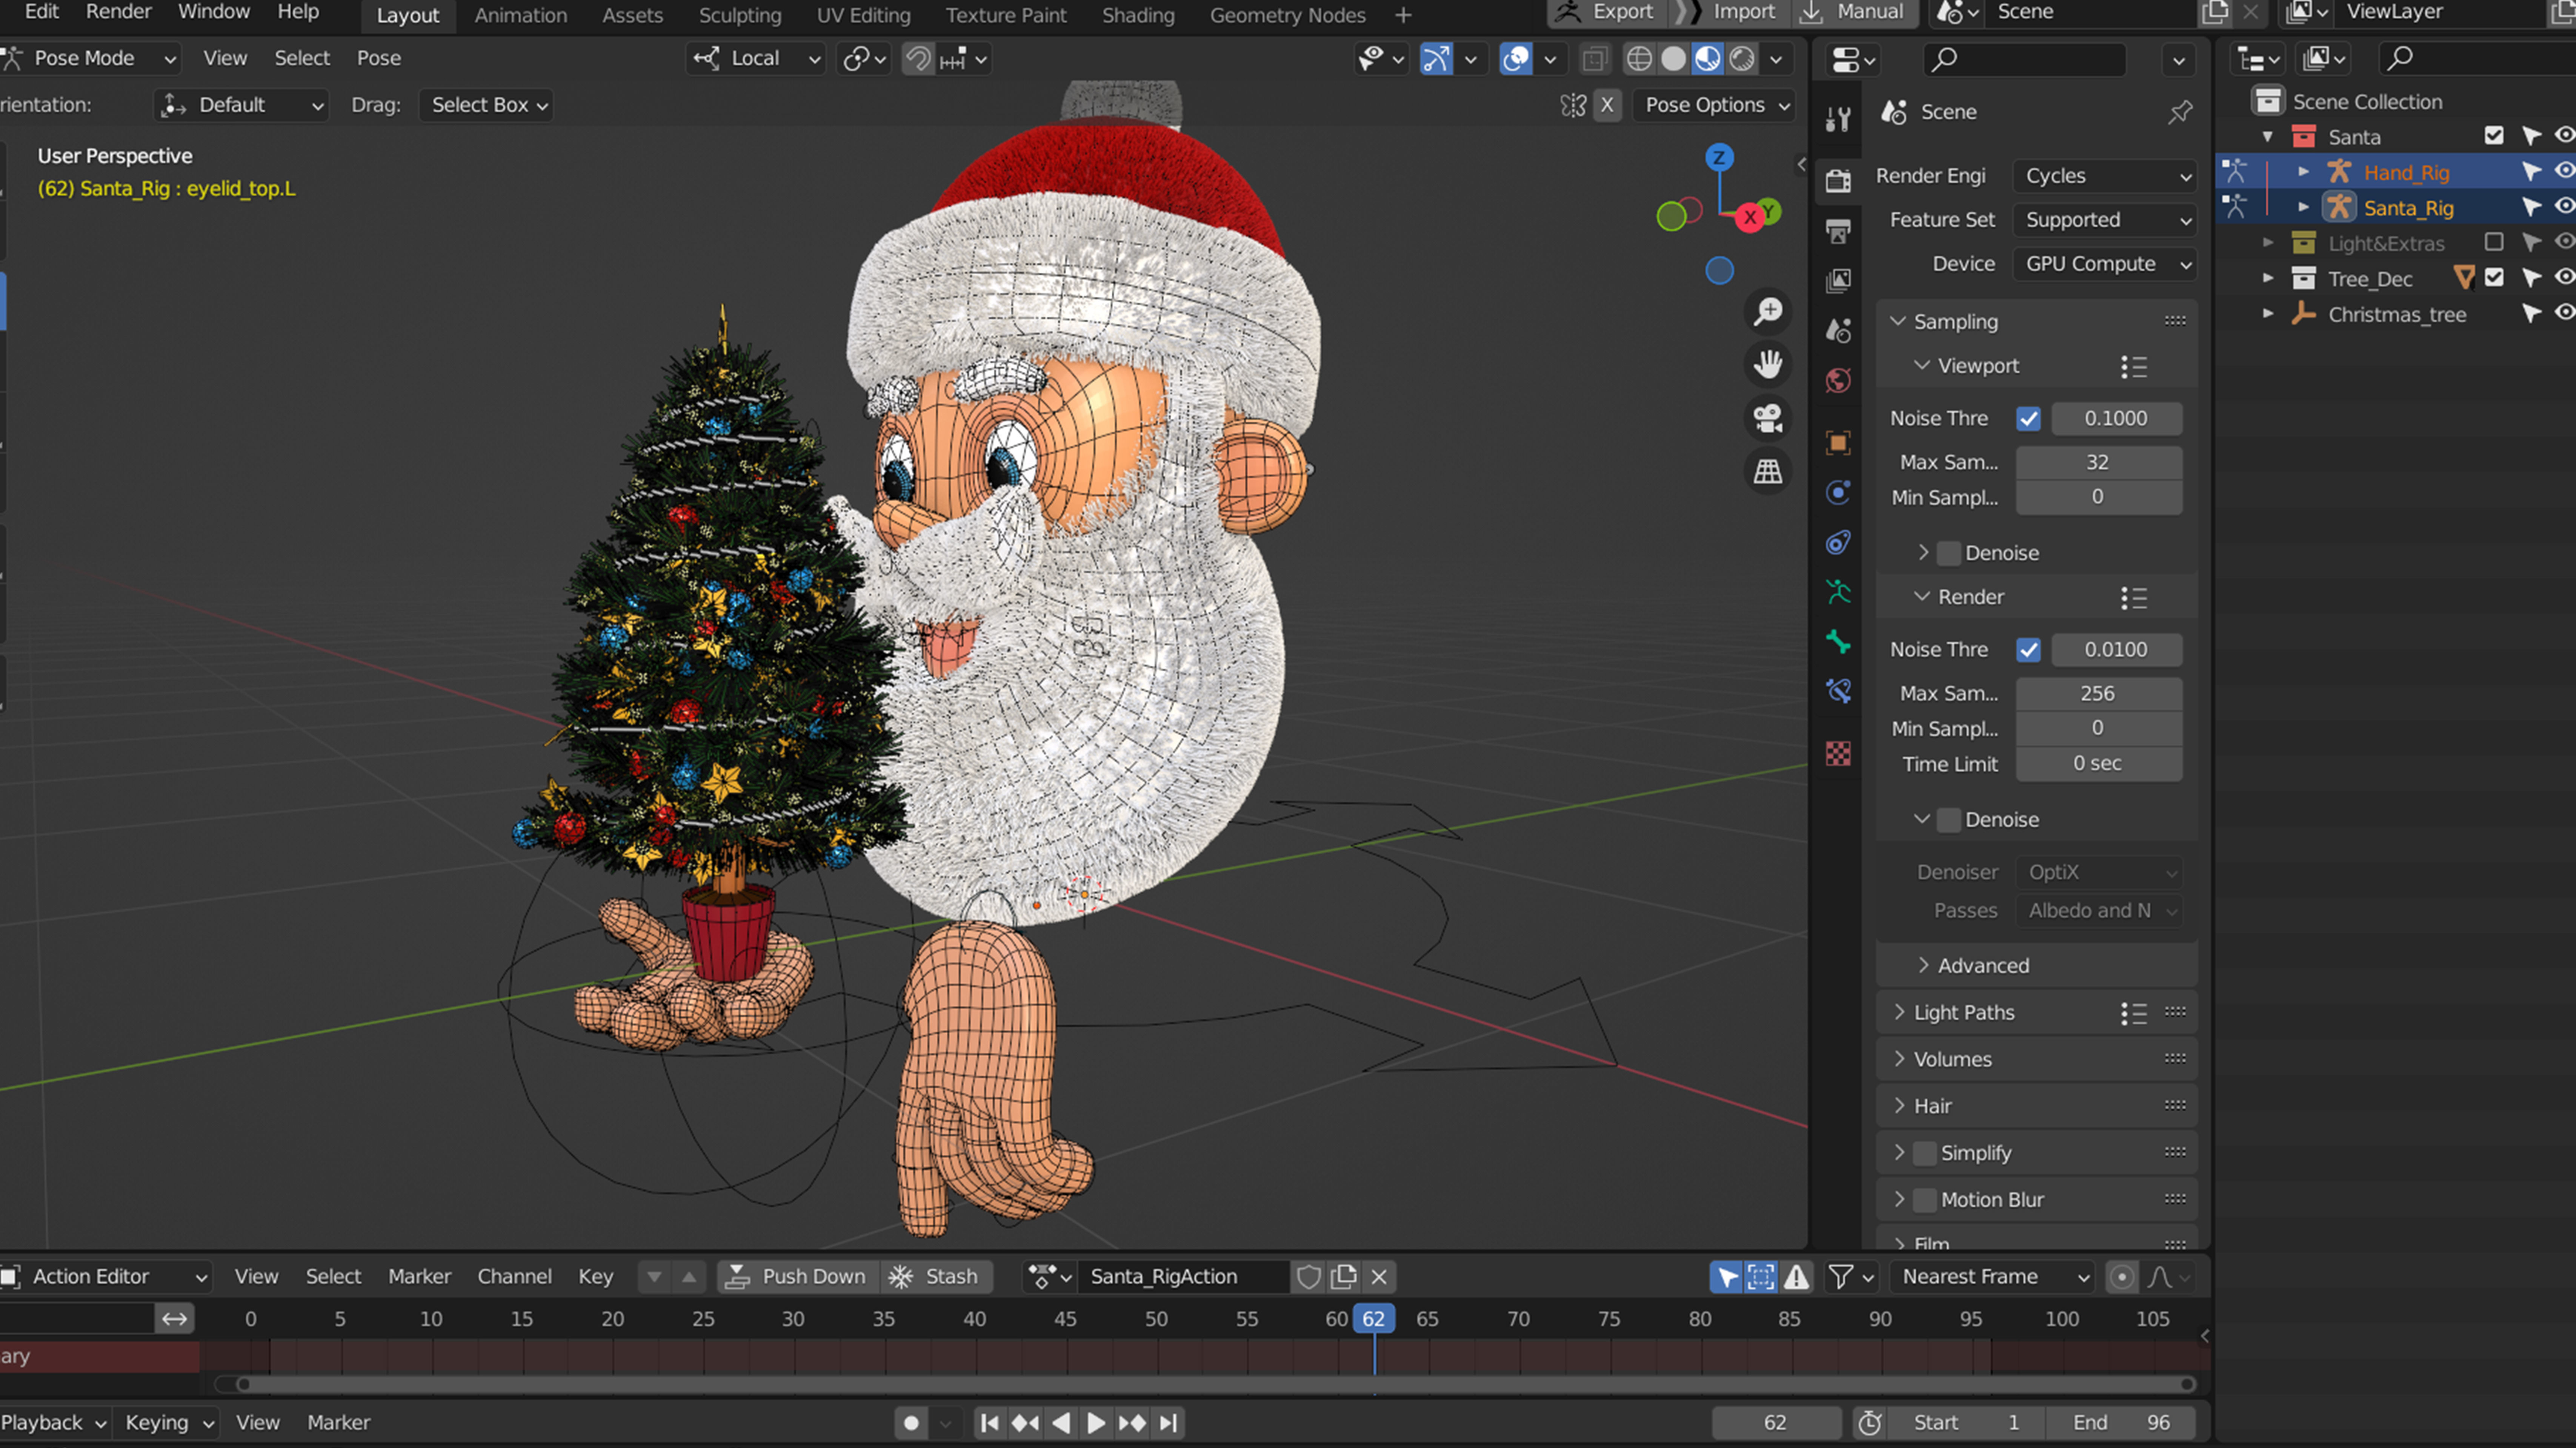Click the Export button

click(x=1608, y=12)
